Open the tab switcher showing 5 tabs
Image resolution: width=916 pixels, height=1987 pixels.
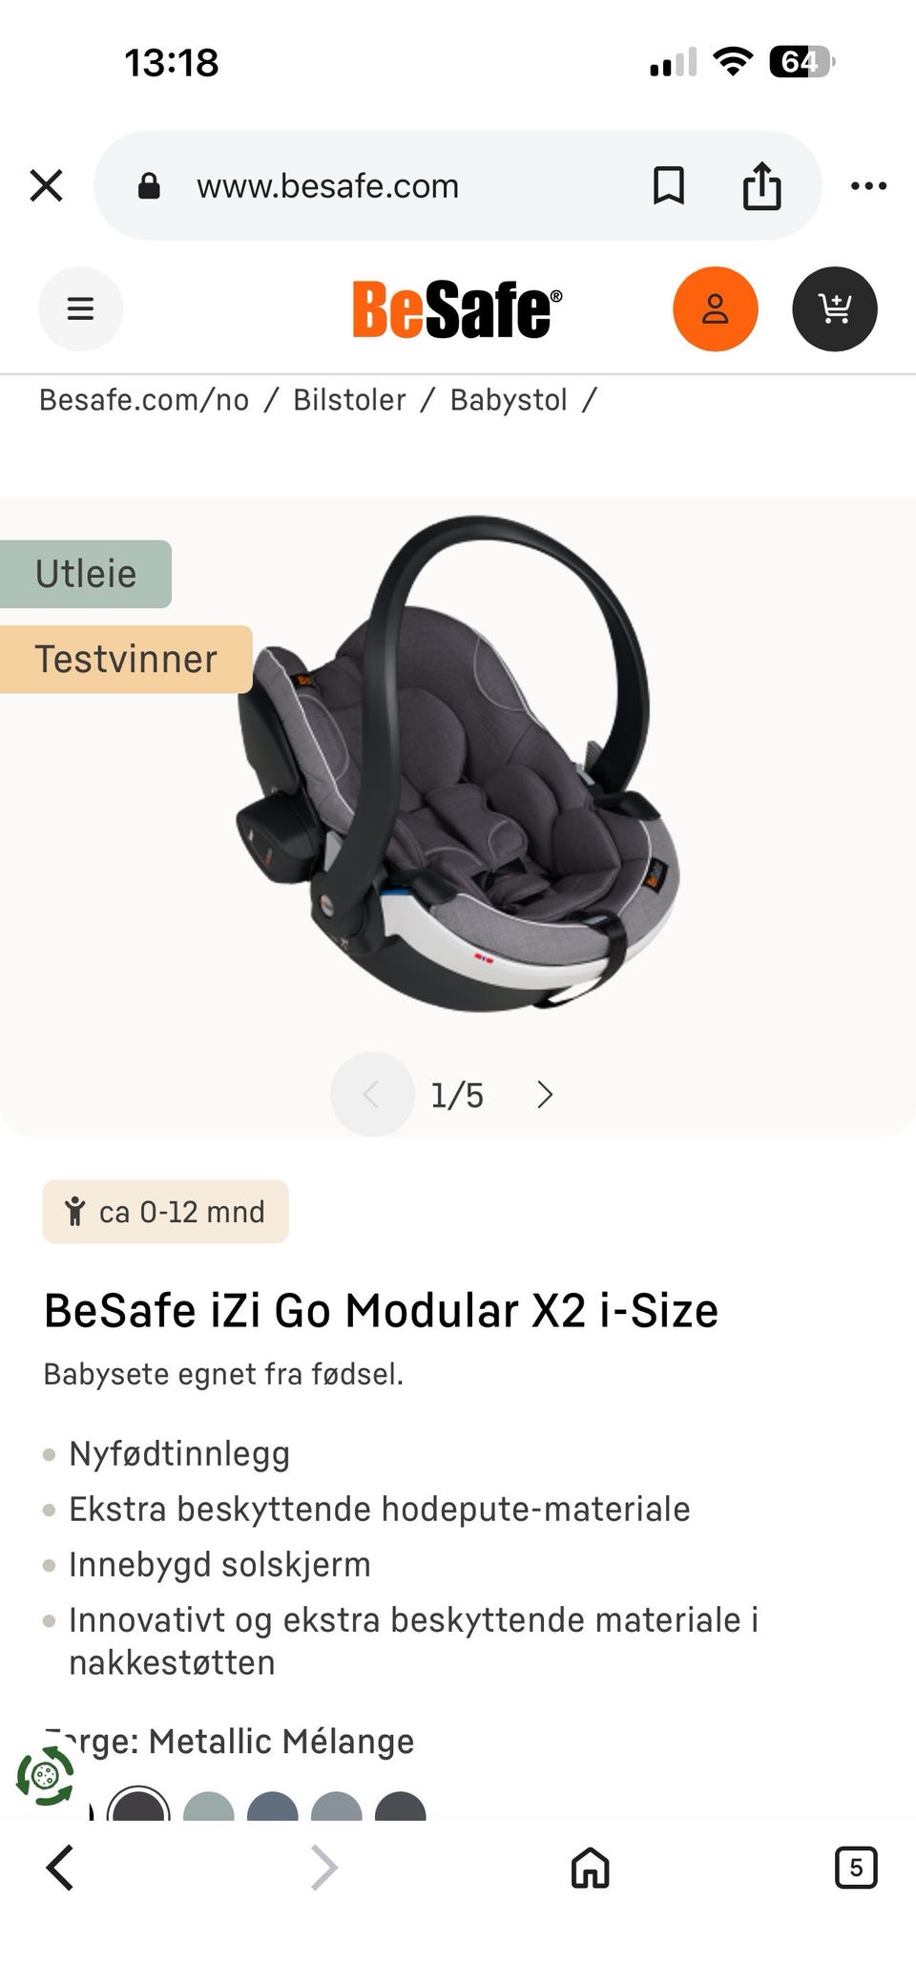tap(856, 1868)
